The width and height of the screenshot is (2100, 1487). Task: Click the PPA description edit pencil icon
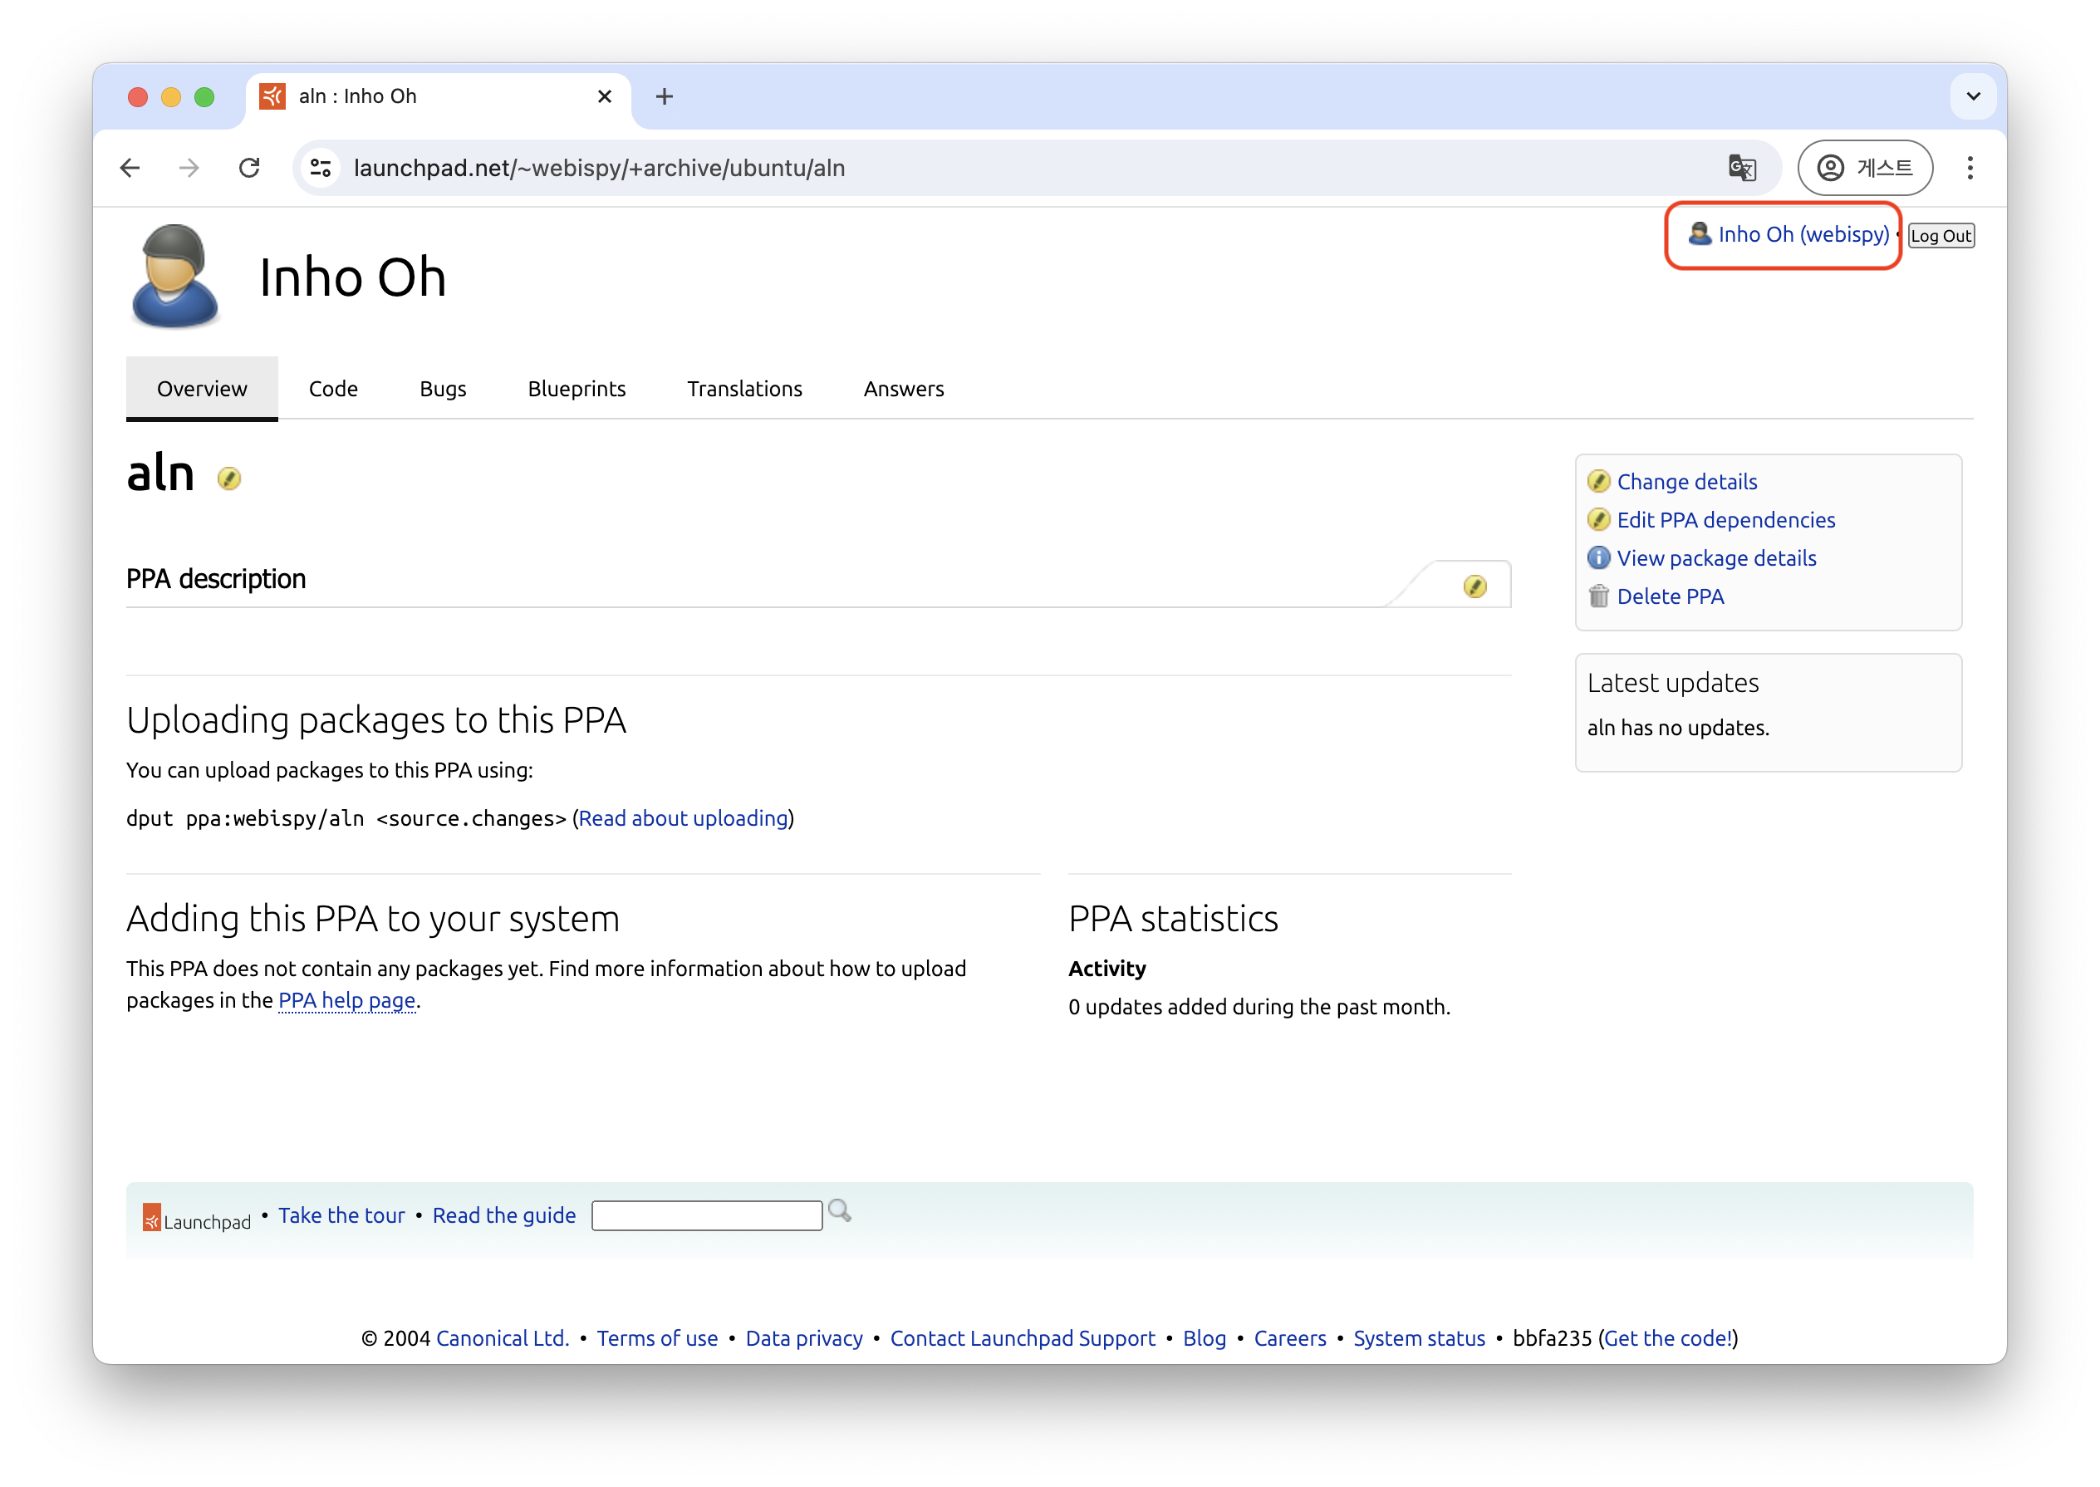(1474, 586)
